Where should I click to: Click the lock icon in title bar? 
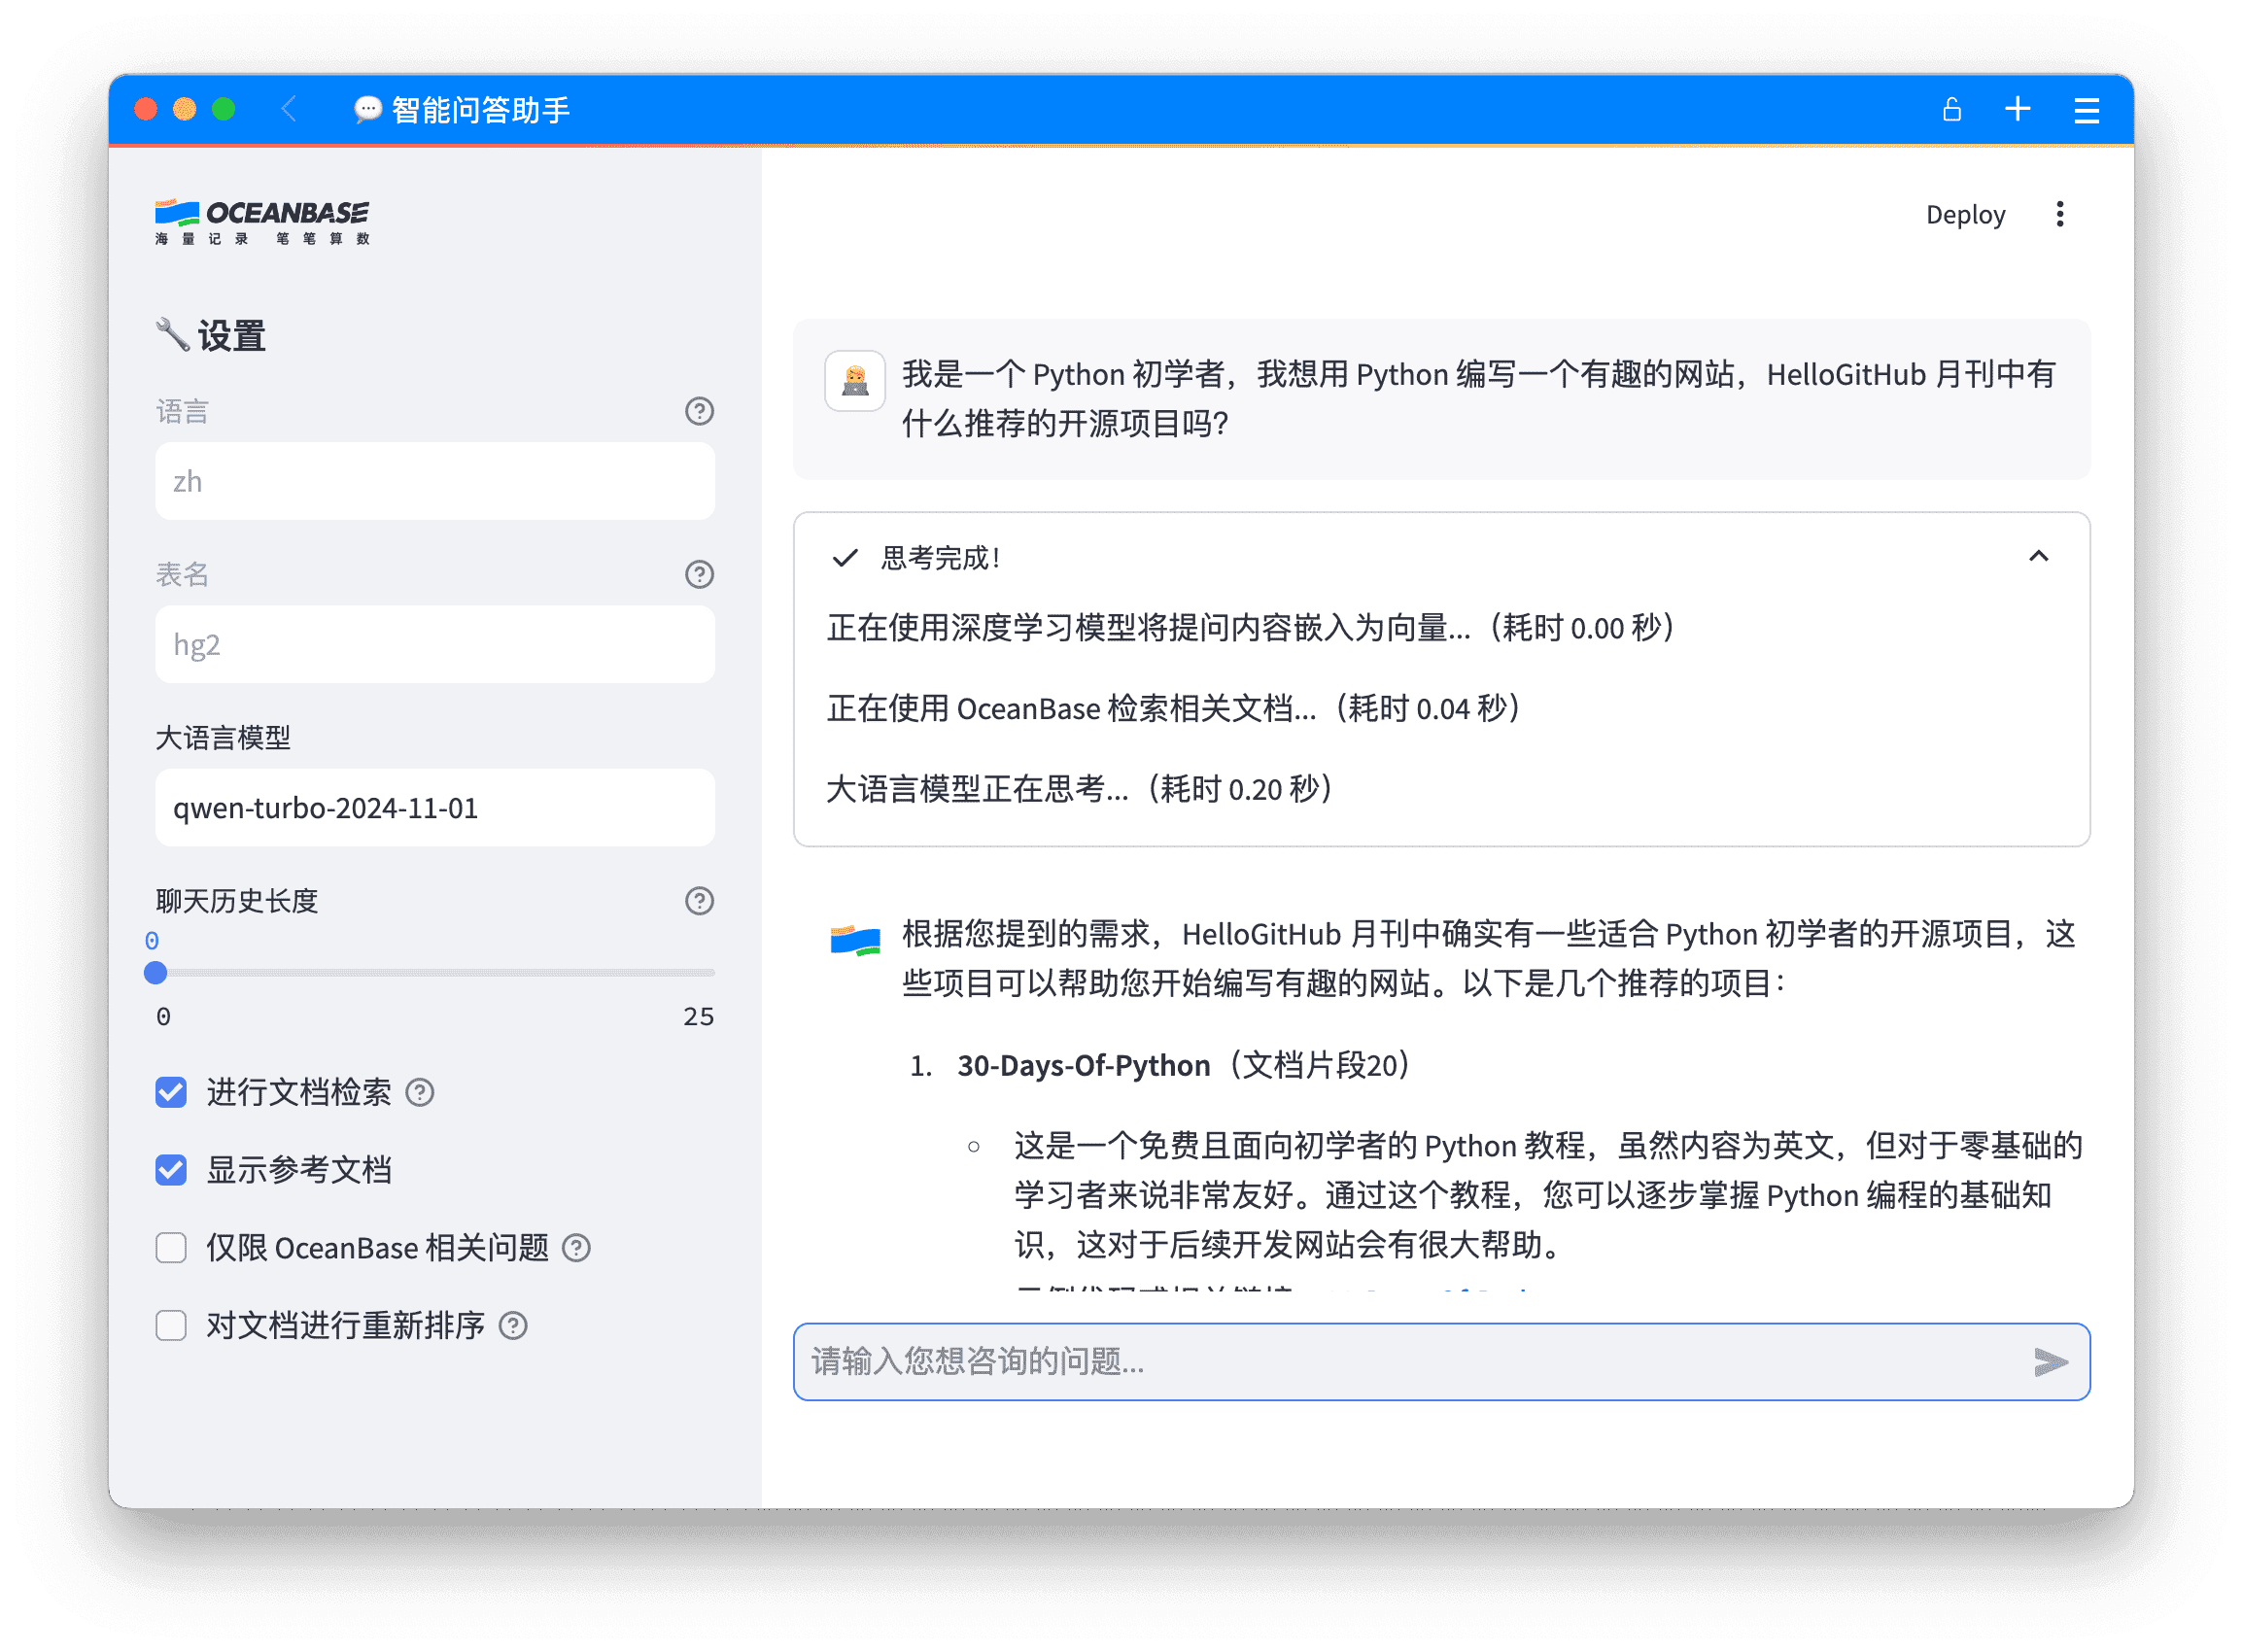pyautogui.click(x=1951, y=109)
